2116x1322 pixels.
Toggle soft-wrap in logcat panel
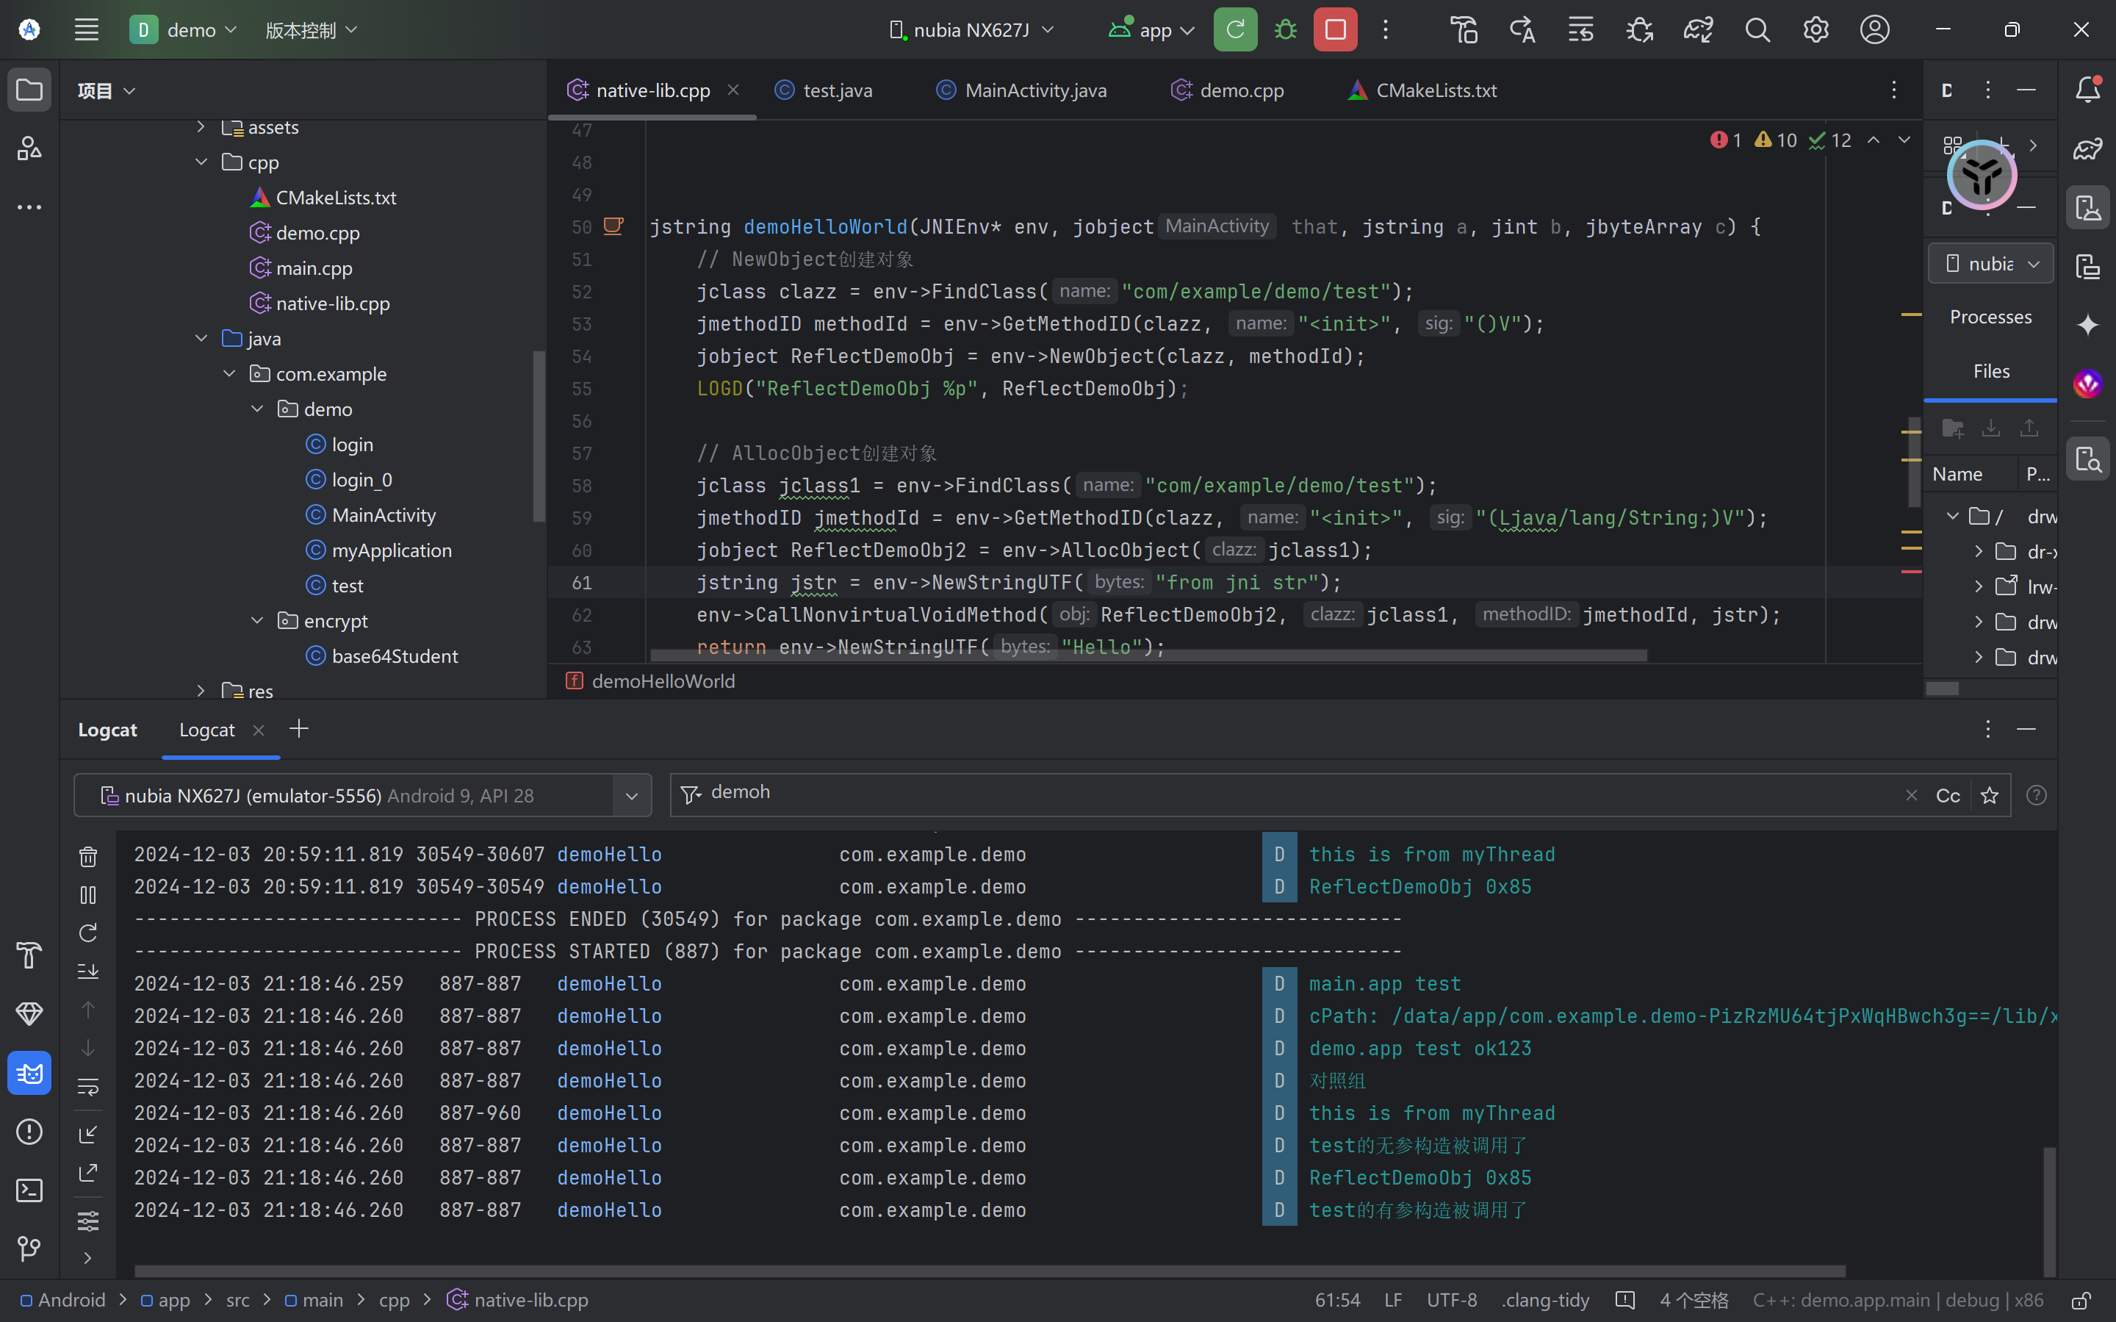click(88, 1088)
